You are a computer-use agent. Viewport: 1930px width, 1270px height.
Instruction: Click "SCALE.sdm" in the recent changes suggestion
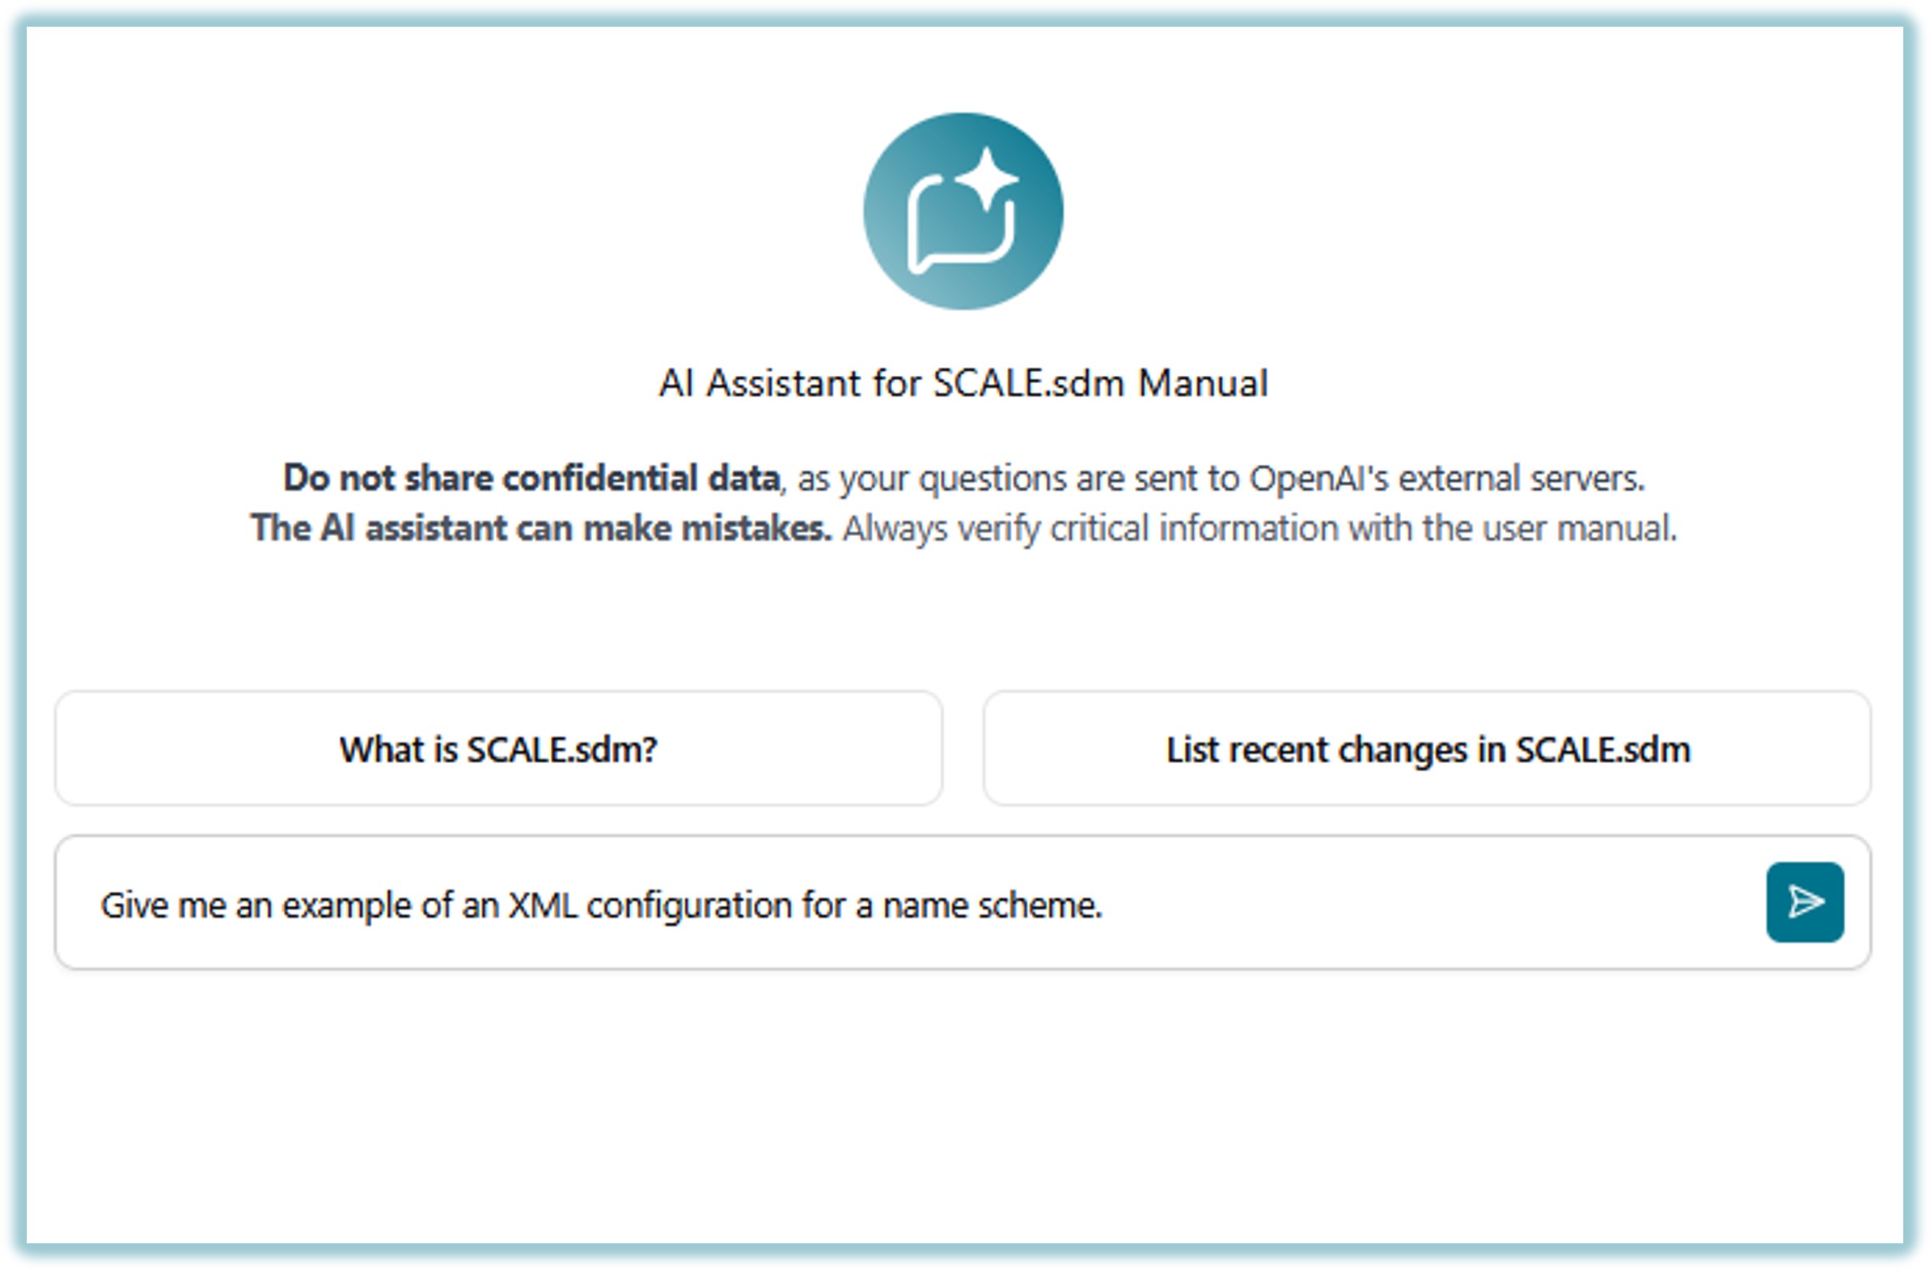click(1603, 749)
